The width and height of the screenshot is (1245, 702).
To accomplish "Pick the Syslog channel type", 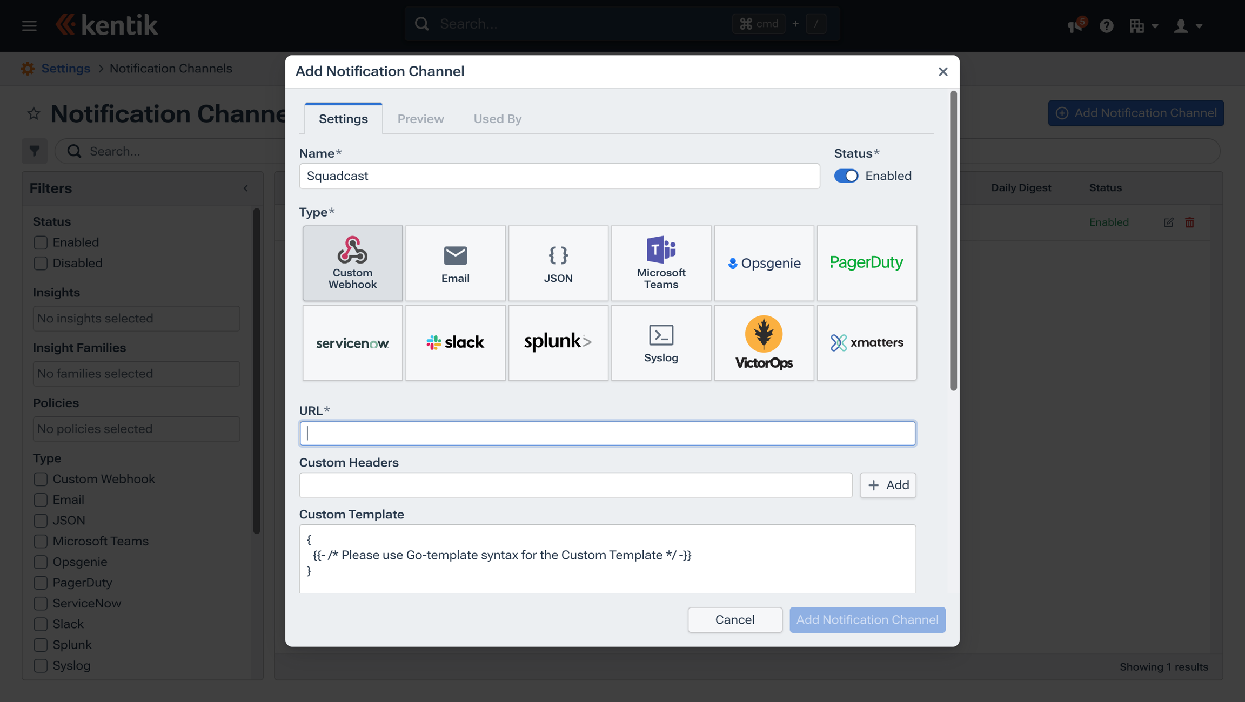I will point(661,343).
